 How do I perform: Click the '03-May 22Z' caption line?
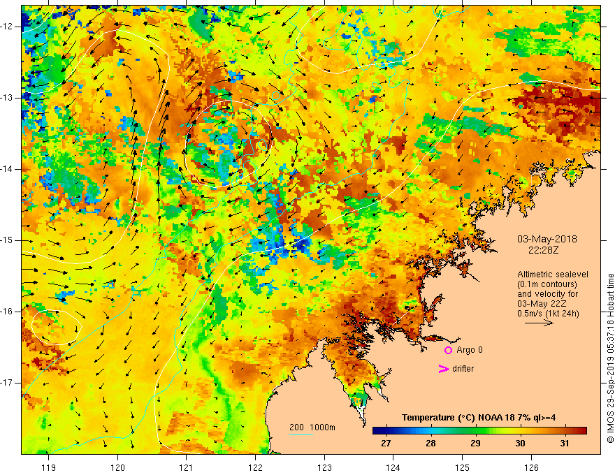pos(541,304)
